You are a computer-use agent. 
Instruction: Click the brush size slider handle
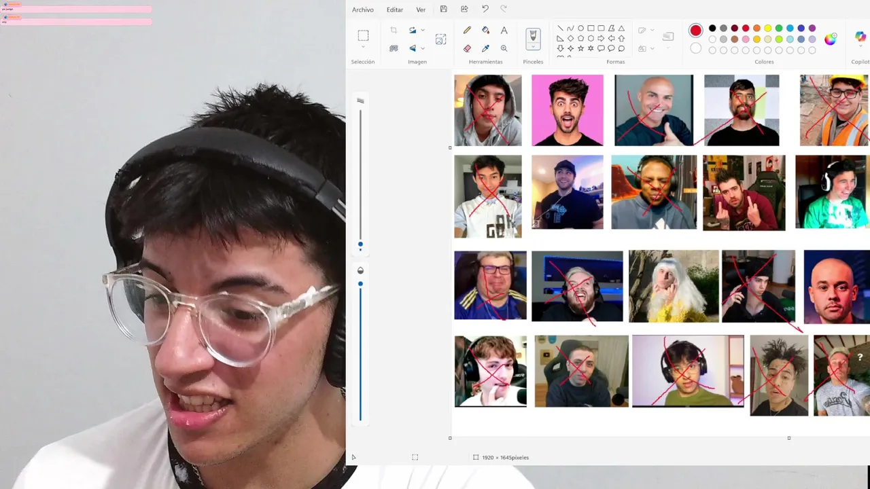(x=360, y=244)
